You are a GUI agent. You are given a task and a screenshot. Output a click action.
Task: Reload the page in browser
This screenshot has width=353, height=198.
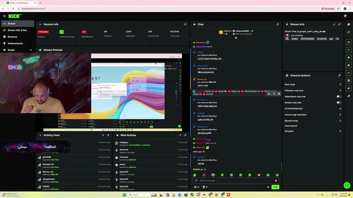(13, 9)
